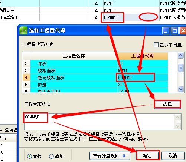The image size is (186, 162).
Task: Open the 查看计算规则 dropdown button
Action: (x=110, y=156)
